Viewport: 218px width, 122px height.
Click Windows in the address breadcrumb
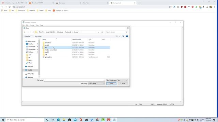[60, 32]
